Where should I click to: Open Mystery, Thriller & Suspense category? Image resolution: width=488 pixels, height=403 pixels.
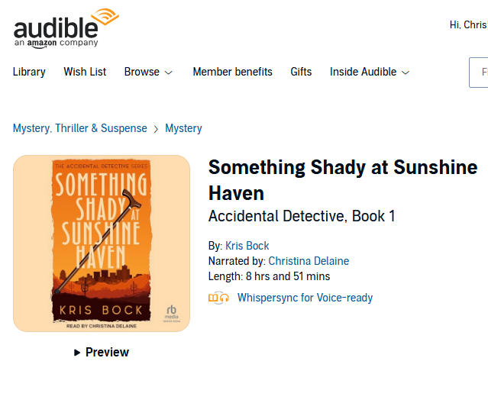pos(79,128)
